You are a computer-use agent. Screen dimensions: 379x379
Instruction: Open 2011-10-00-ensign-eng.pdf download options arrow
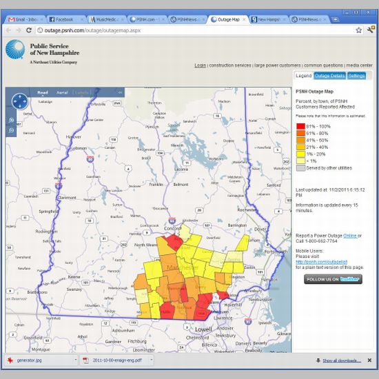(x=152, y=360)
